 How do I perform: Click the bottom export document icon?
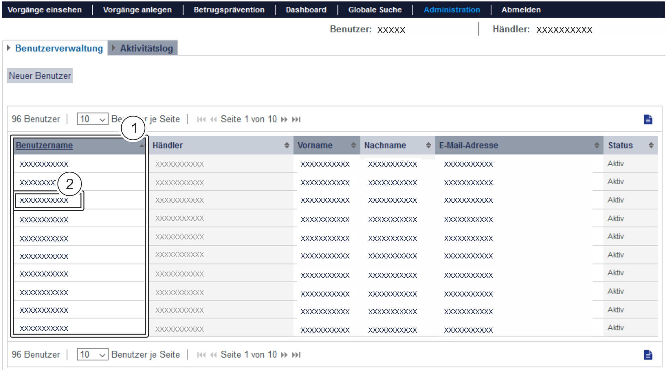[x=648, y=355]
